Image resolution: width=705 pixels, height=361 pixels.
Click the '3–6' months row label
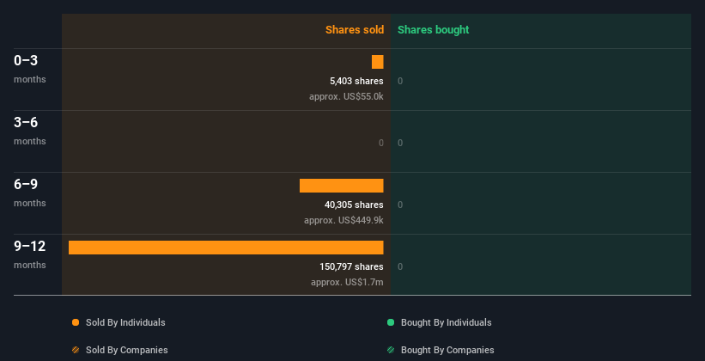tap(26, 122)
